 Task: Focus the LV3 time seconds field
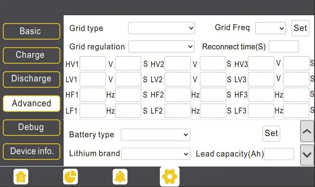[296, 79]
